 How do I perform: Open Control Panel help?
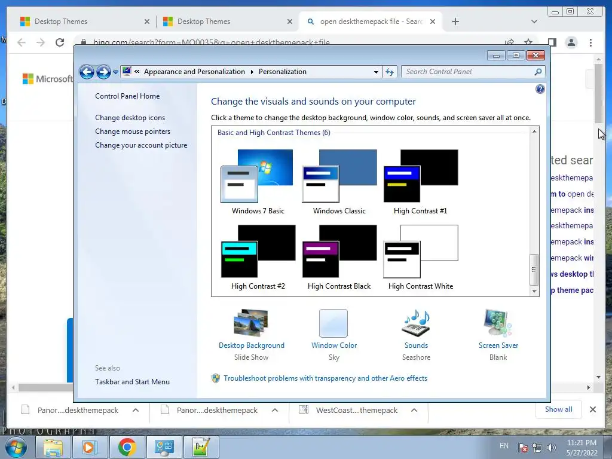(x=540, y=90)
